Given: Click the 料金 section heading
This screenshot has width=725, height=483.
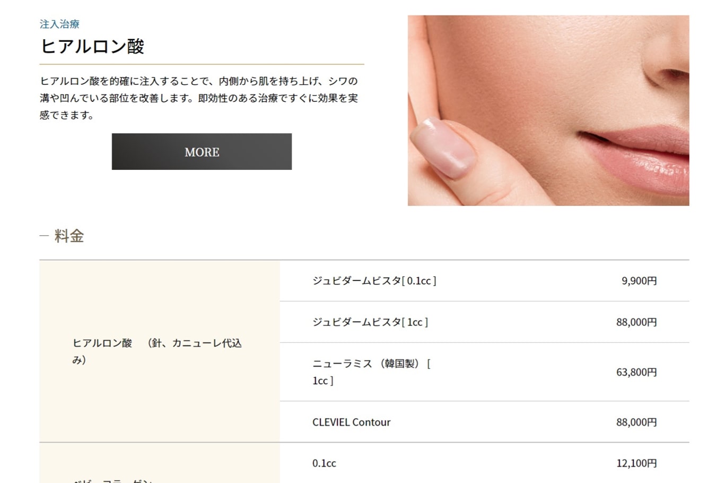Looking at the screenshot, I should click(x=69, y=236).
